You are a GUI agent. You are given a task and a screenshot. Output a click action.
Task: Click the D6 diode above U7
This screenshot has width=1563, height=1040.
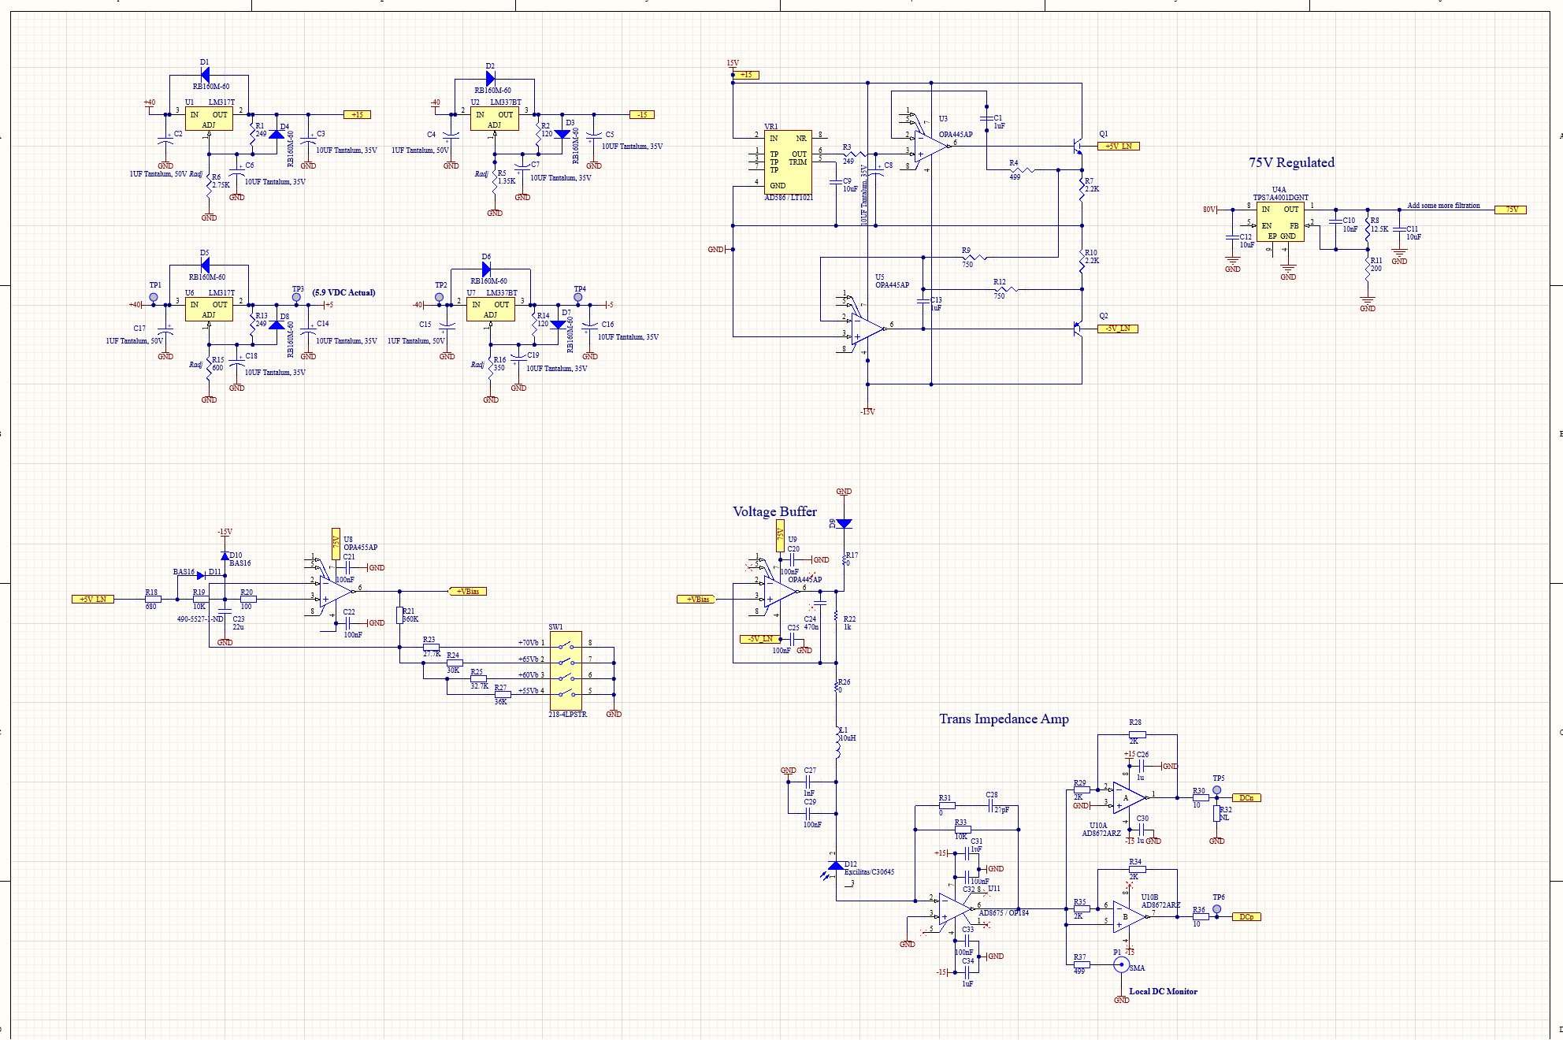coord(486,269)
